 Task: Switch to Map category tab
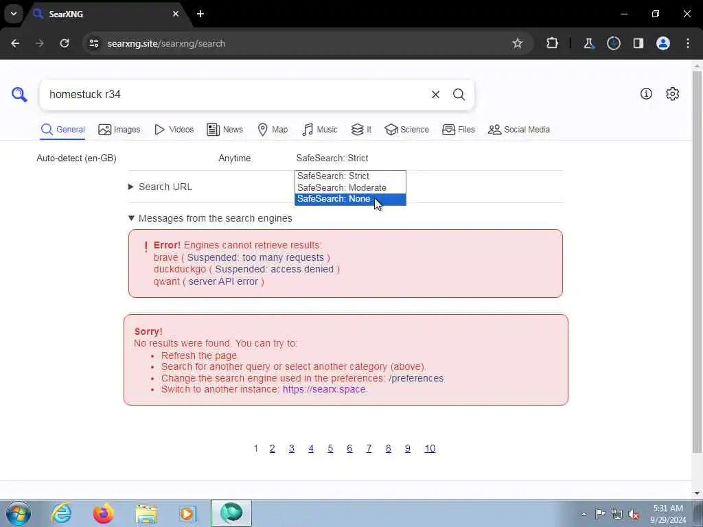273,130
